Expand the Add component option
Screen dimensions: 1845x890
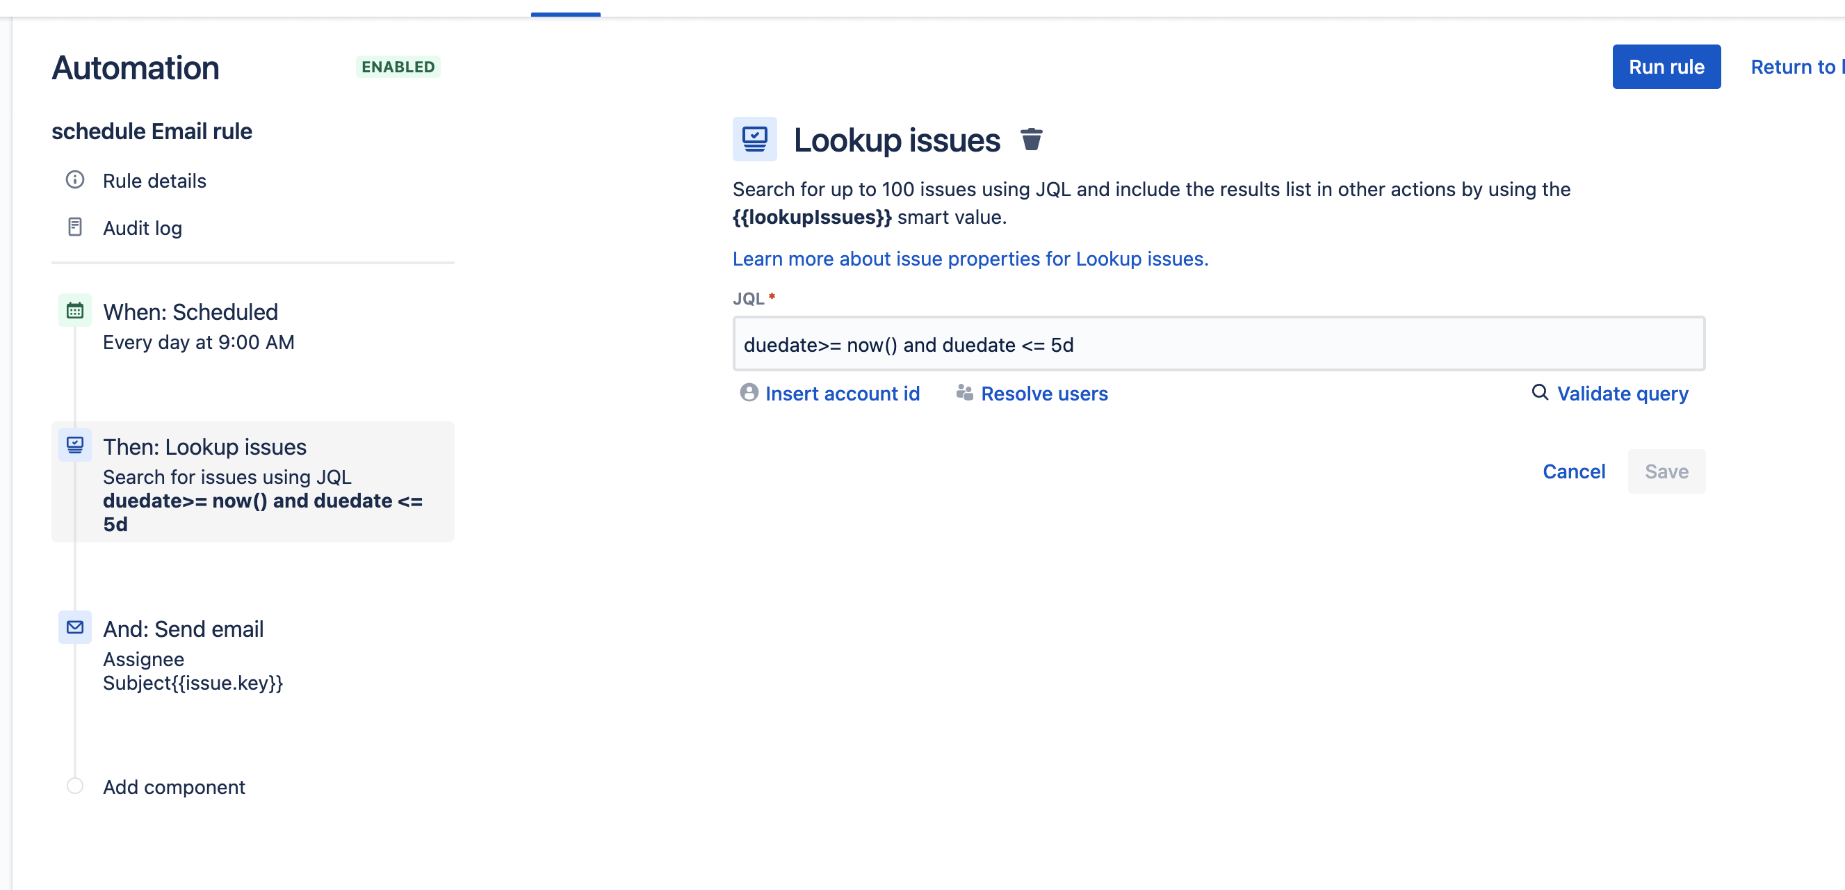[174, 786]
